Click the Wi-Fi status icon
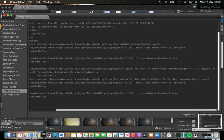 pos(179,2)
